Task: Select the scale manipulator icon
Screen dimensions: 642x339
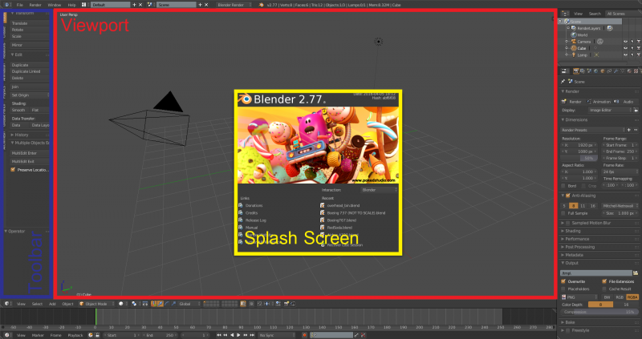Action: (x=173, y=304)
